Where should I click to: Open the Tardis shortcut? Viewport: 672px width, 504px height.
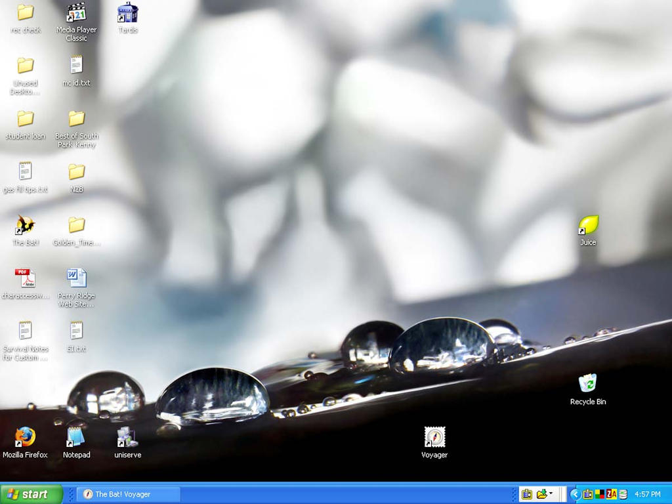tap(128, 18)
